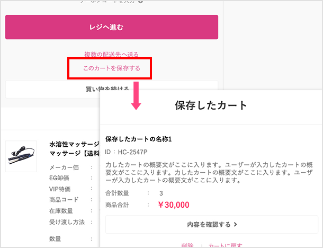The width and height of the screenshot is (323, 248).
Task: Click the saved cart description paragraph
Action: 211,172
